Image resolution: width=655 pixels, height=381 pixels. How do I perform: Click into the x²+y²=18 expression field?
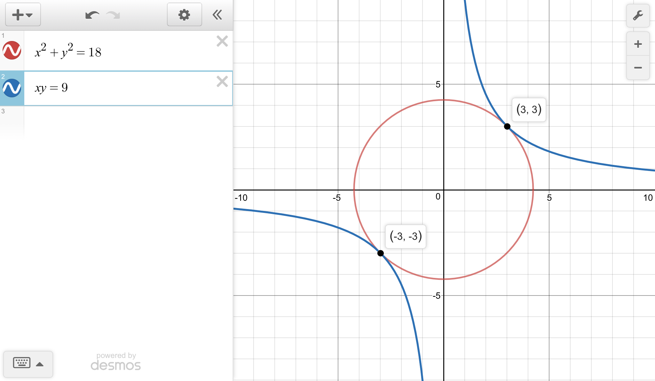point(128,51)
